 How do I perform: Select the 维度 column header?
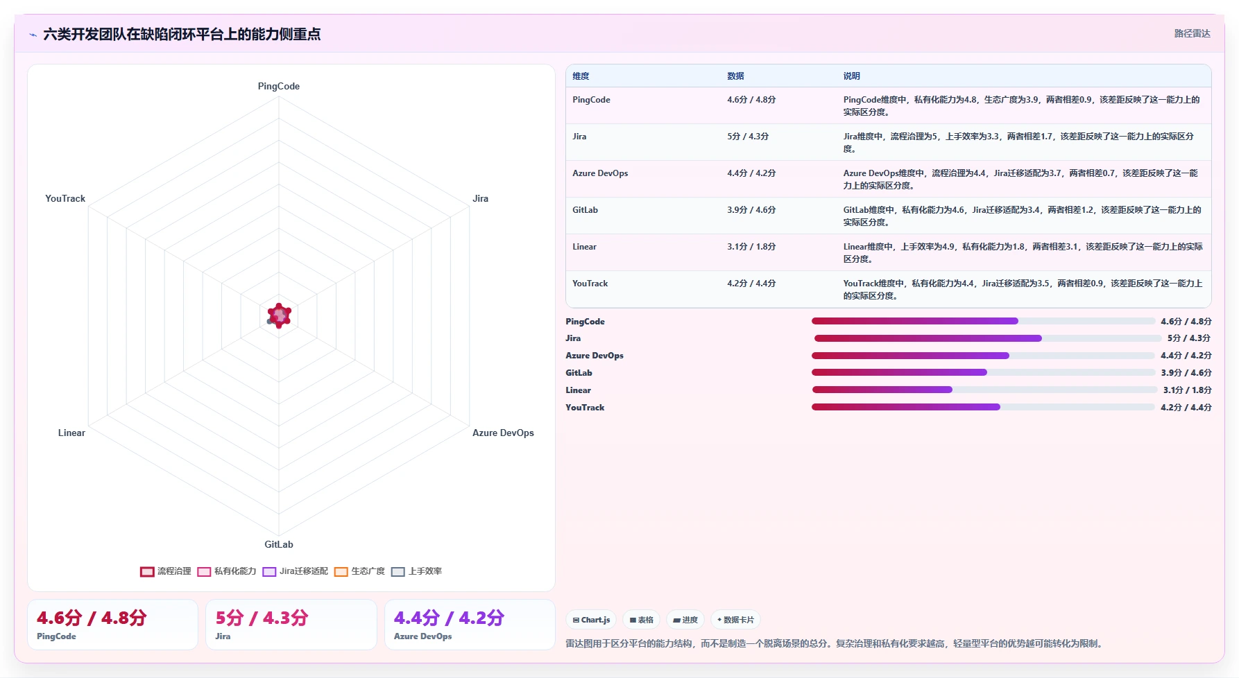pyautogui.click(x=581, y=76)
